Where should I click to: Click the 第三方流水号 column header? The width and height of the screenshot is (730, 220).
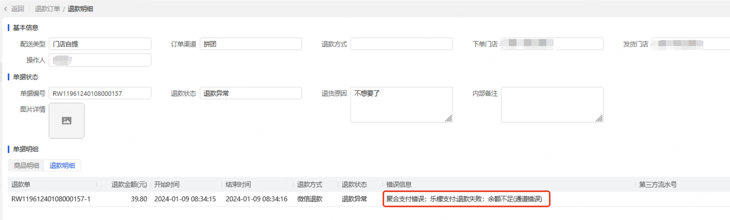click(658, 184)
